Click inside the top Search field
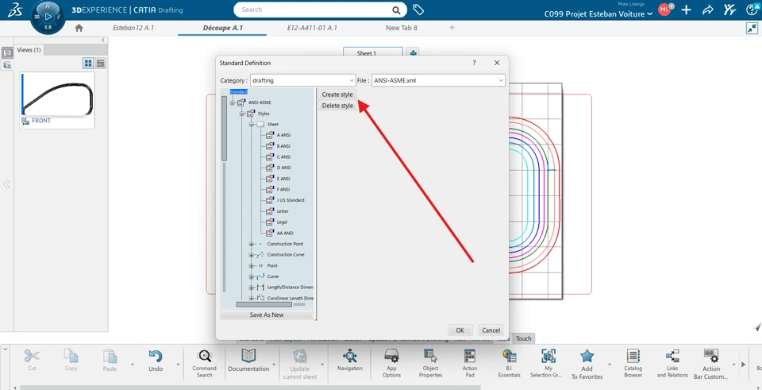The height and width of the screenshot is (390, 762). pos(315,10)
